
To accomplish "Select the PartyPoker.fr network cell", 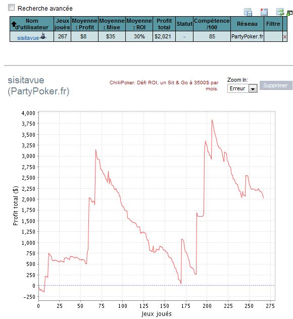I will pyautogui.click(x=247, y=36).
